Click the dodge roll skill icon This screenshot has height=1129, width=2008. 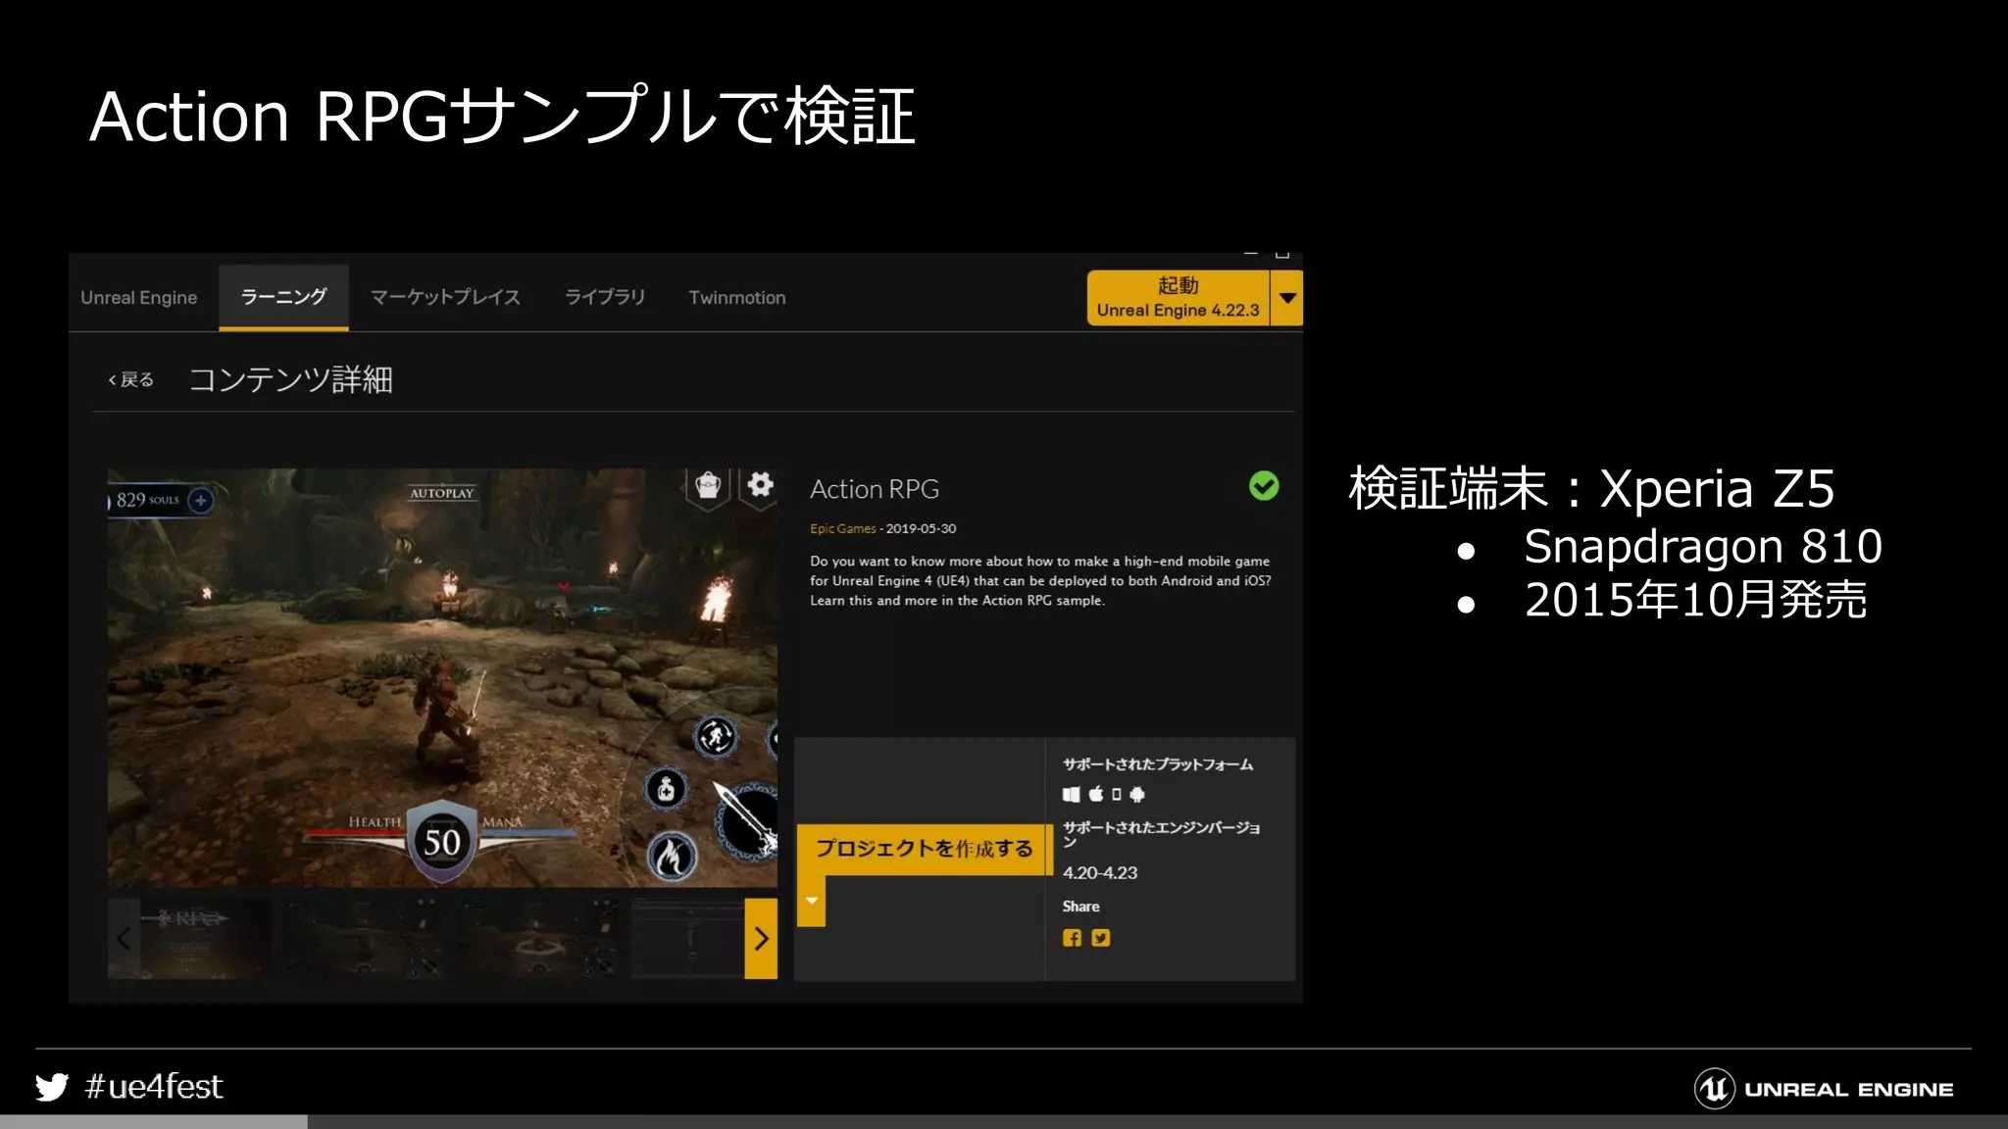pyautogui.click(x=716, y=736)
